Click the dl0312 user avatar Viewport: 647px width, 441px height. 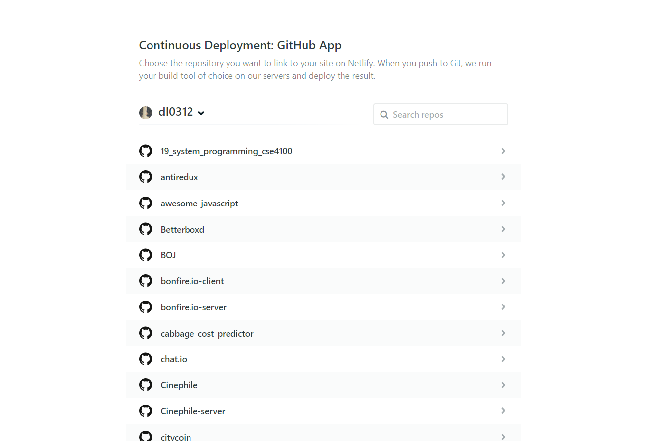146,113
